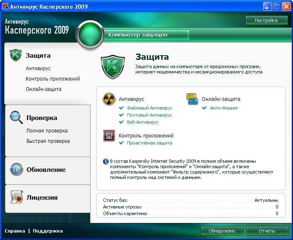Open the Настройка settings button

click(x=266, y=20)
